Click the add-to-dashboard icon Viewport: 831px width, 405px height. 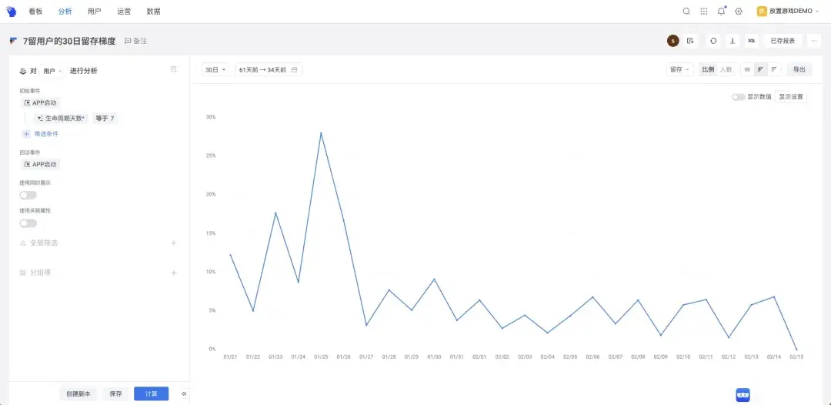[x=690, y=41]
